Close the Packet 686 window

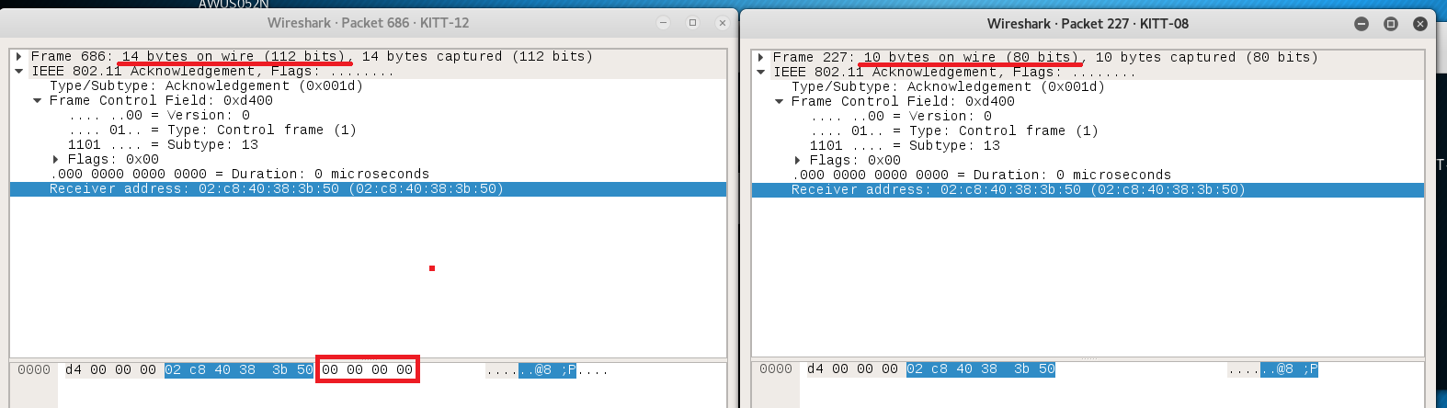723,23
